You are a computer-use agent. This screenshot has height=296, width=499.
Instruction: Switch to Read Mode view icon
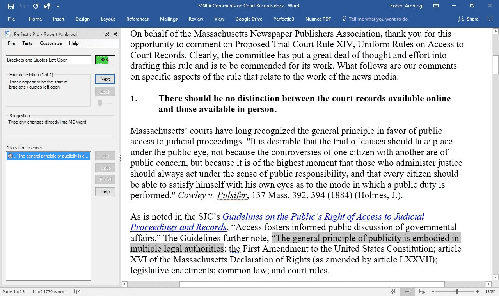pos(392,292)
